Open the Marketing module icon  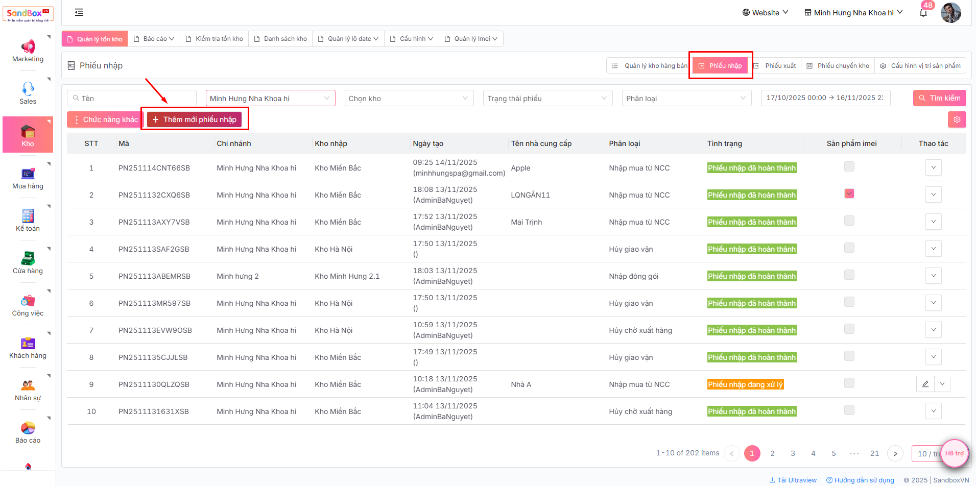pyautogui.click(x=28, y=47)
